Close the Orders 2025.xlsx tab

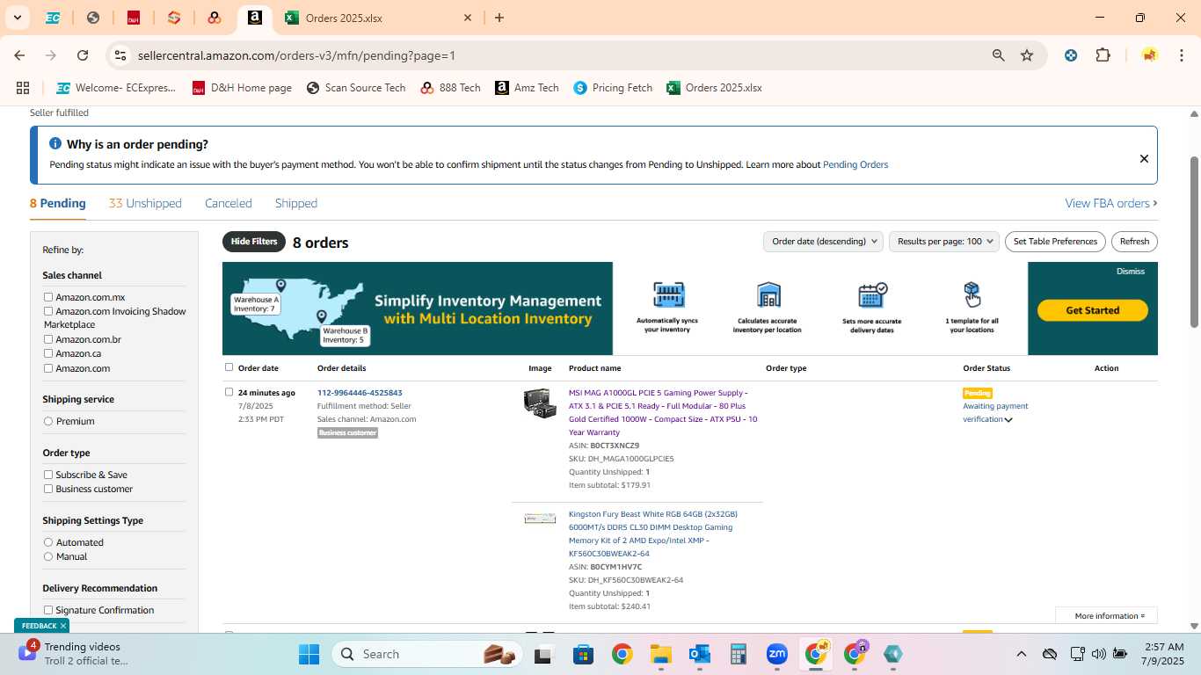click(x=468, y=18)
